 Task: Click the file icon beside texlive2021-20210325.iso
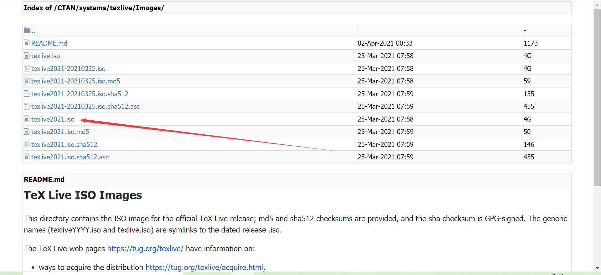27,68
